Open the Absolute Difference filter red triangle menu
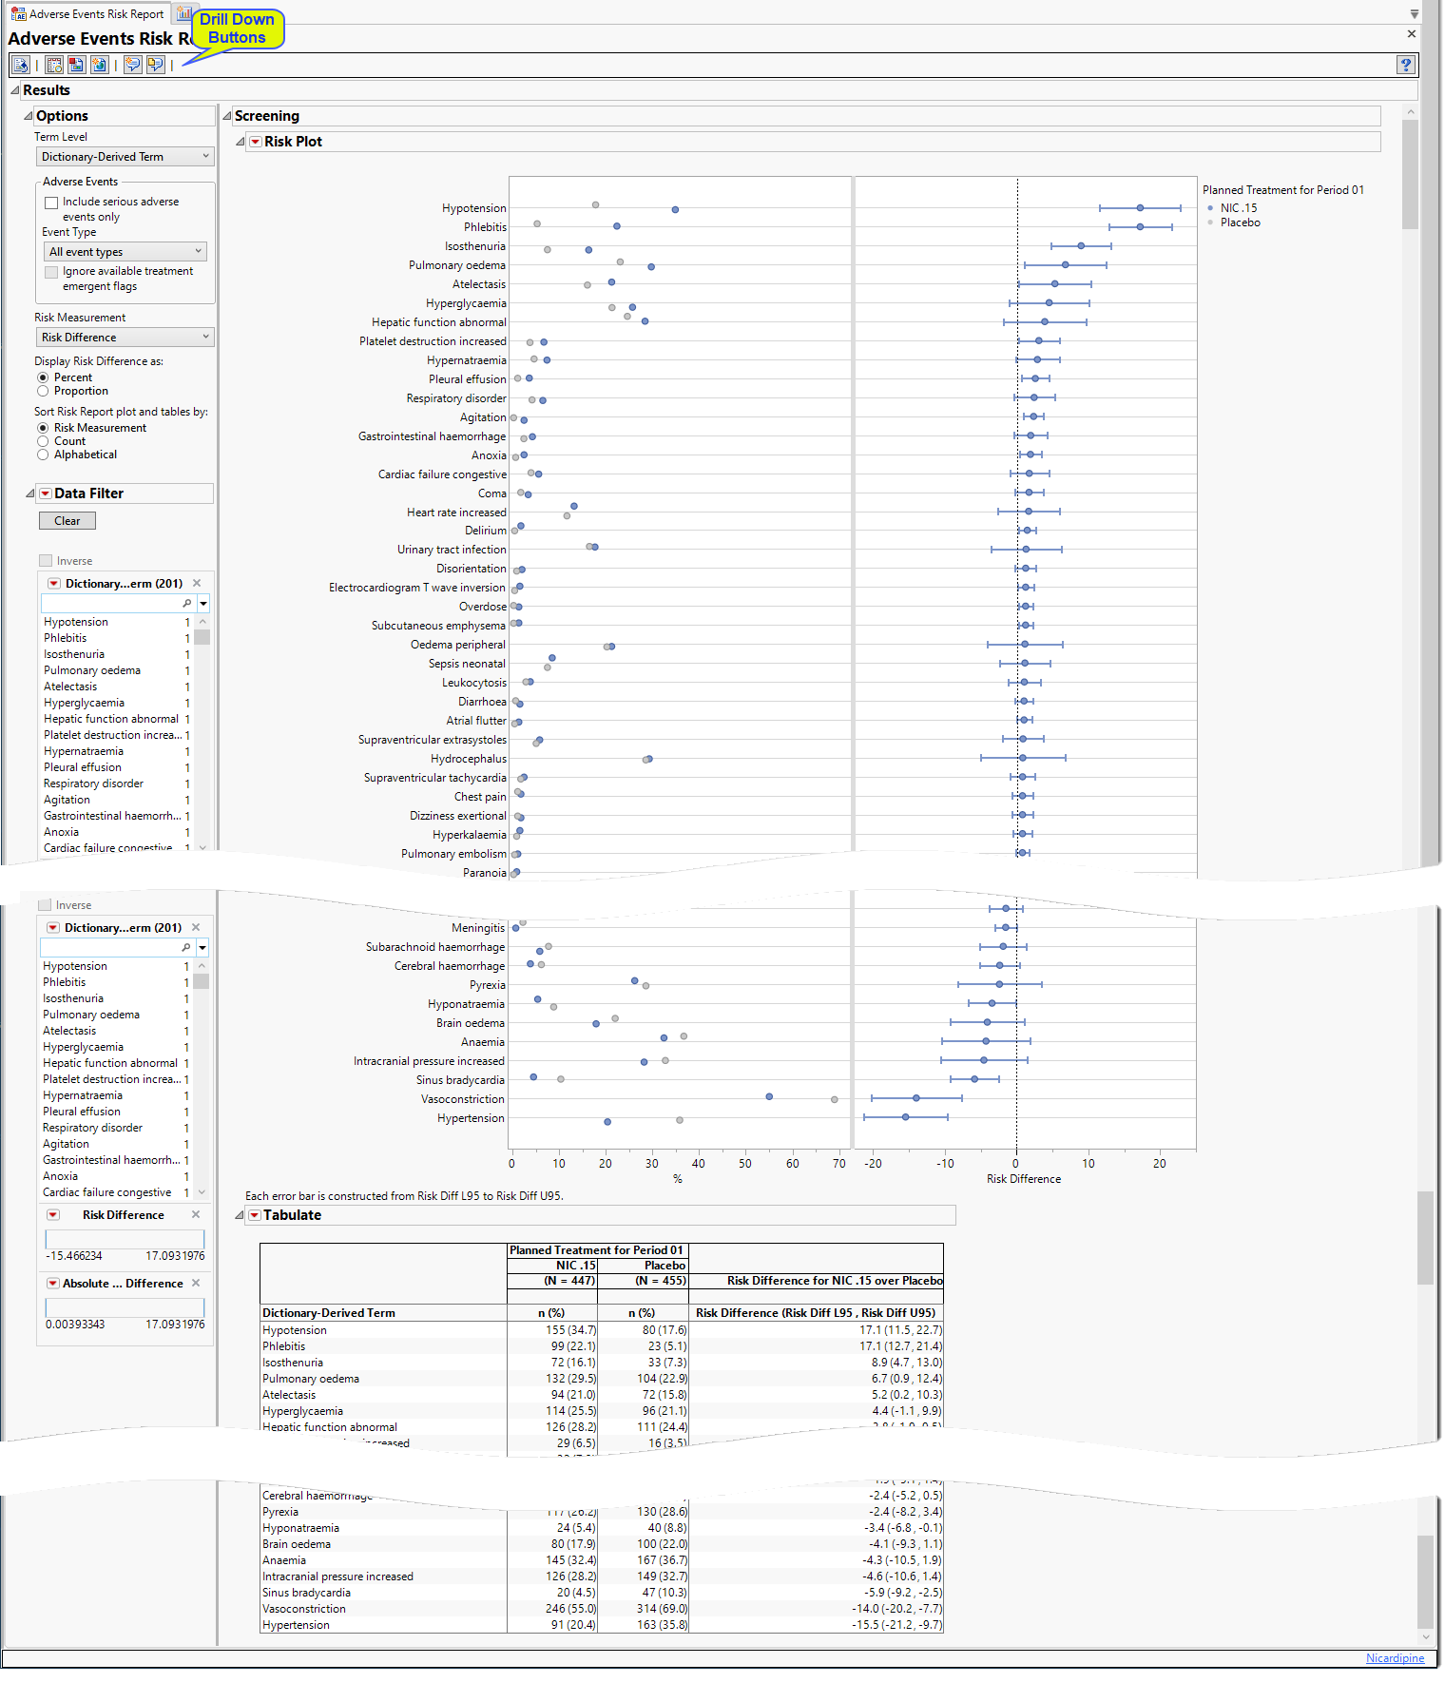Screen dimensions: 1445x1683 tap(53, 1284)
